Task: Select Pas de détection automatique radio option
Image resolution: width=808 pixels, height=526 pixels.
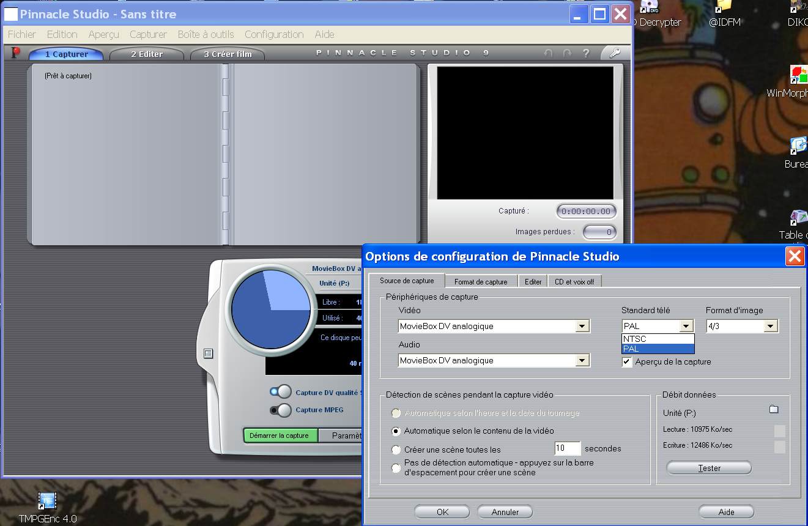Action: pyautogui.click(x=396, y=467)
